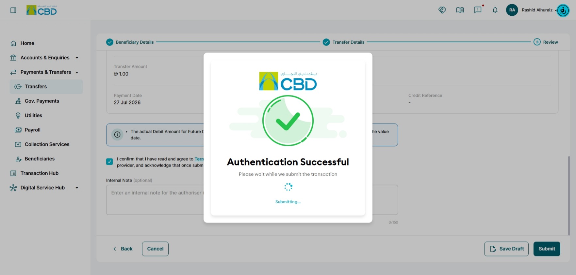
Task: Open Collection Services menu item
Action: click(x=46, y=144)
